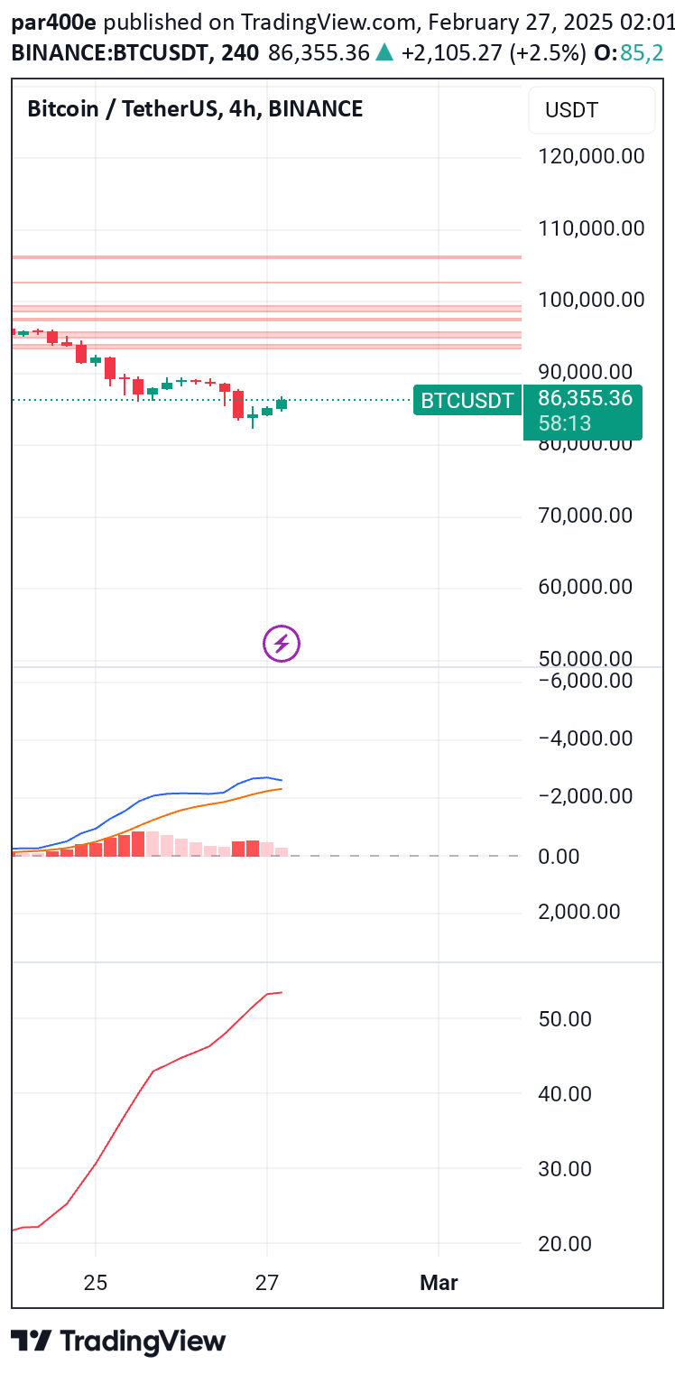Click the Bitcoin / TetherUS chart title
The height and width of the screenshot is (1374, 675).
click(195, 109)
